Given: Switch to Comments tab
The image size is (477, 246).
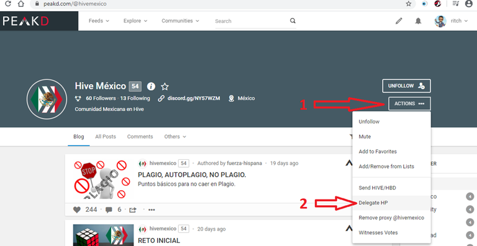Looking at the screenshot, I should (x=140, y=136).
